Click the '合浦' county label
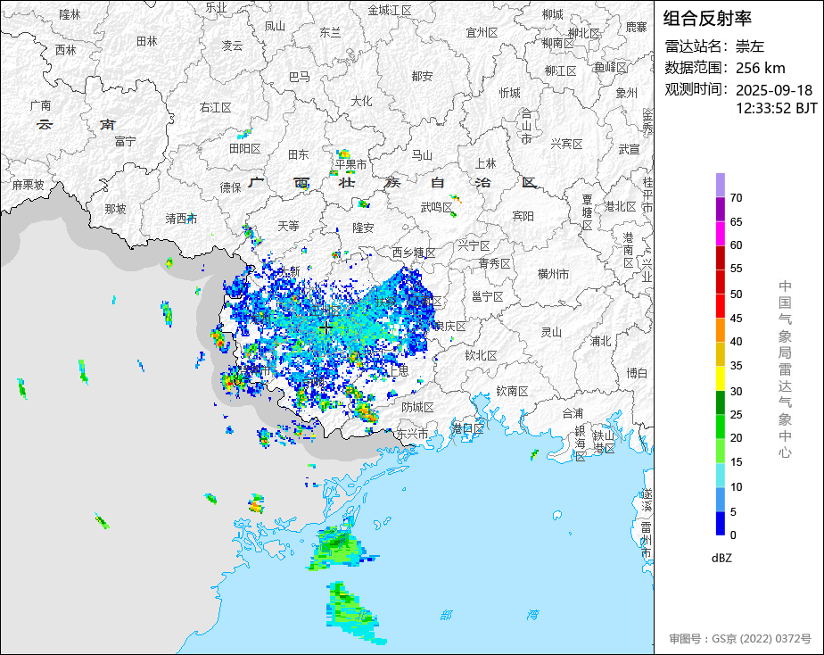 pyautogui.click(x=573, y=413)
